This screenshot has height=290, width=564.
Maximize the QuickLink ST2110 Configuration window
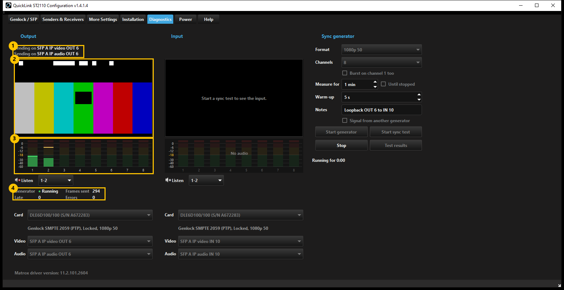pyautogui.click(x=537, y=5)
